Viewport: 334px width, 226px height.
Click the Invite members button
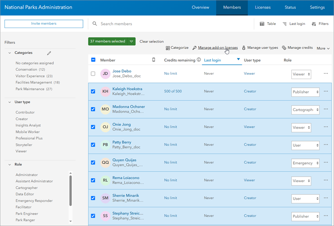point(44,24)
